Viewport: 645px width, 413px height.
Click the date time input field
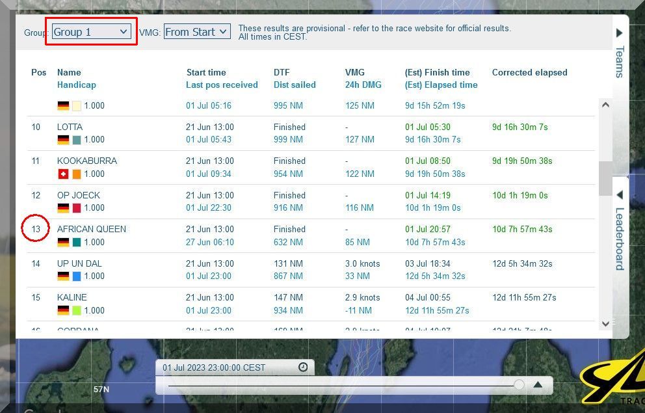[x=228, y=367]
